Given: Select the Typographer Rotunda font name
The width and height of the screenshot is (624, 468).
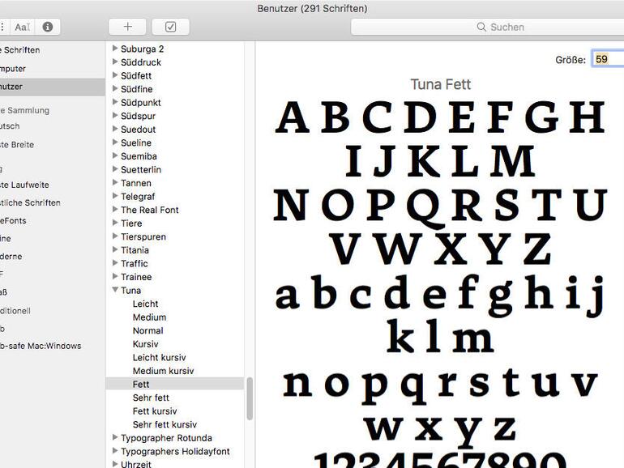Looking at the screenshot, I should pos(166,438).
